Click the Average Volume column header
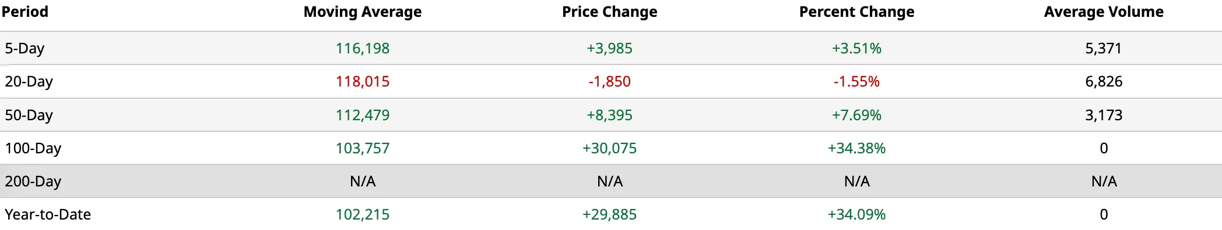Screen dimensions: 1222x230 [x=1104, y=12]
